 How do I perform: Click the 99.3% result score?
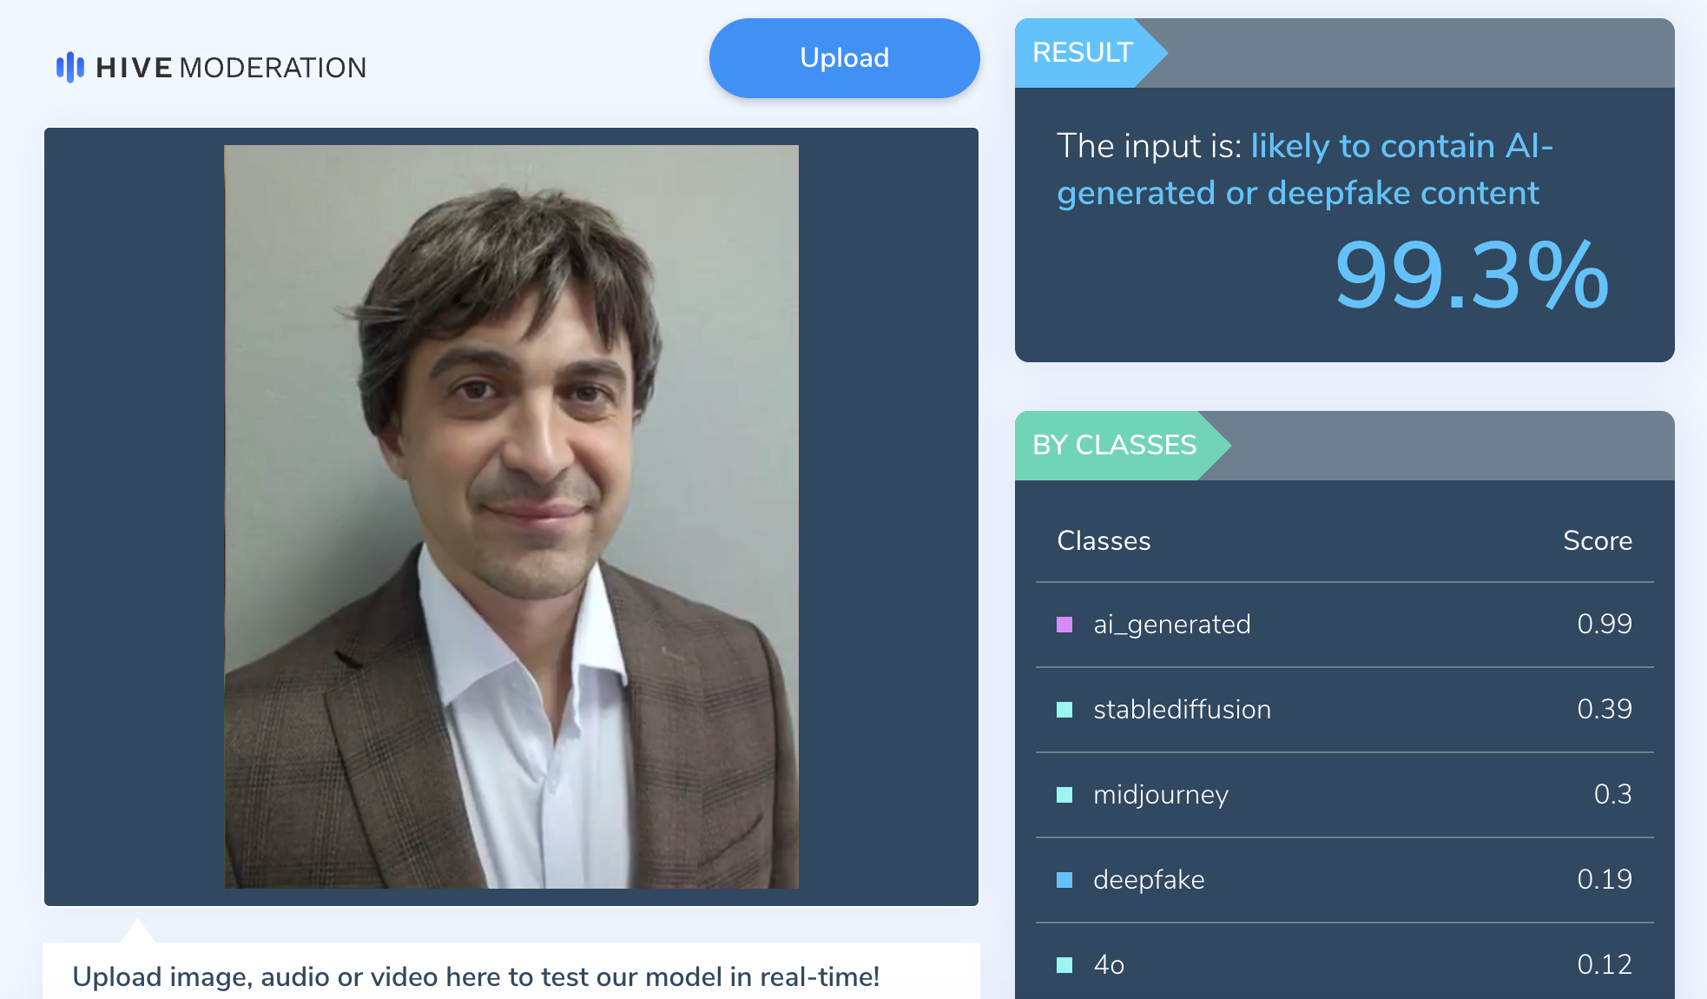(x=1472, y=275)
